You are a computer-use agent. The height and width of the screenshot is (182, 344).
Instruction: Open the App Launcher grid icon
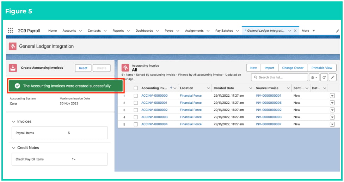point(10,30)
